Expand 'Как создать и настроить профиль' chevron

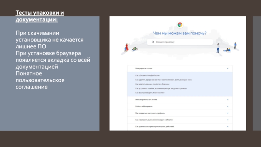pos(227,113)
